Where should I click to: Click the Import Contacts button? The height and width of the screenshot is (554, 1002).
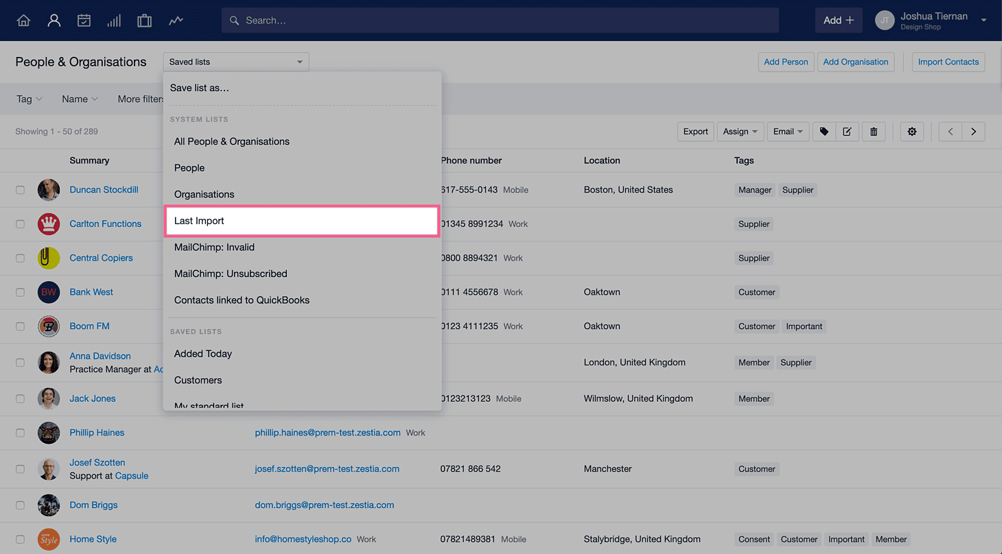coord(948,62)
